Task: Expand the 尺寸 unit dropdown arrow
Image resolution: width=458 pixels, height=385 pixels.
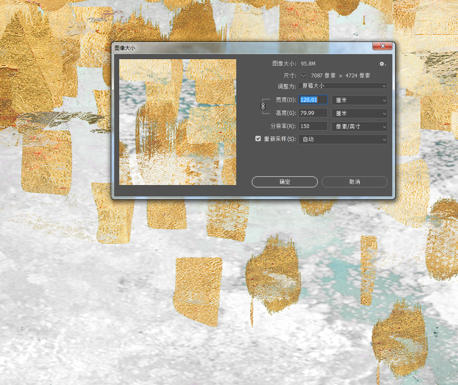Action: tap(303, 76)
